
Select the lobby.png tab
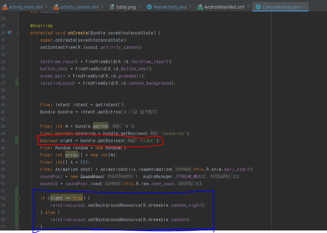126,7
